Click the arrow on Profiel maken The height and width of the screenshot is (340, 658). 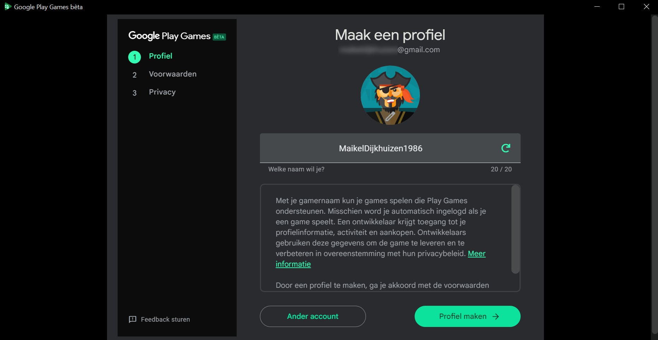[x=496, y=316]
